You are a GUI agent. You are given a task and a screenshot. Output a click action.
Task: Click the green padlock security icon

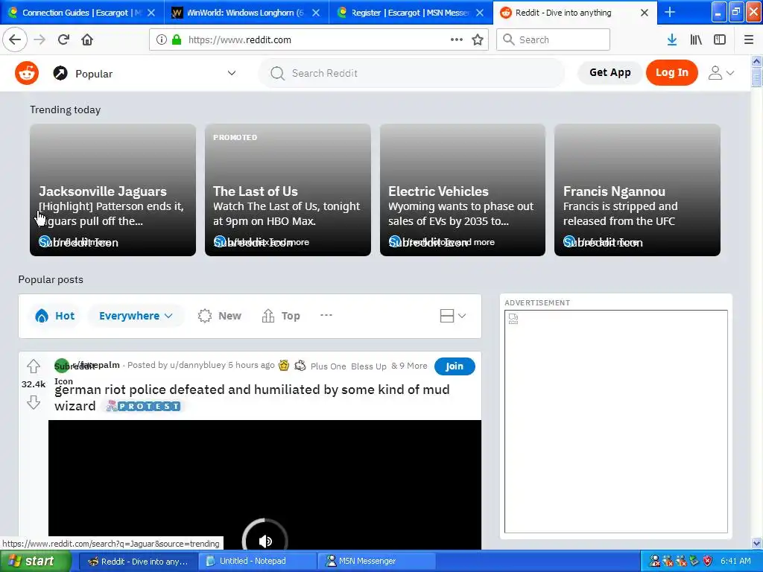(x=177, y=39)
